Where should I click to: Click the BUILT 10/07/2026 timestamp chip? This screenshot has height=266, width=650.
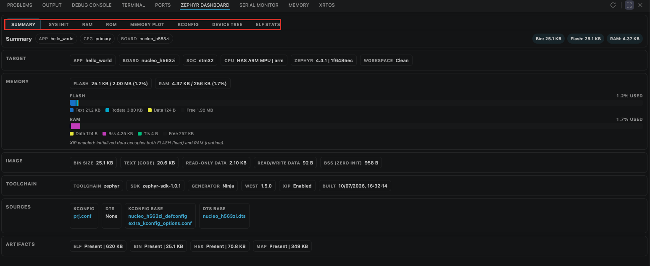click(x=355, y=186)
